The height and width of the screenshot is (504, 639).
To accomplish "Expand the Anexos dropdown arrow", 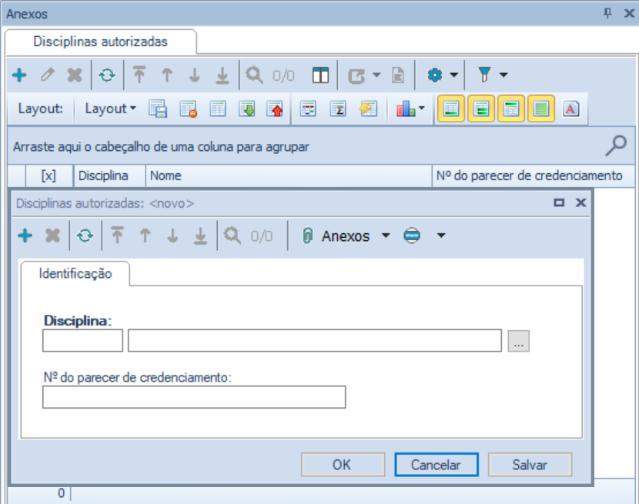I will coord(386,235).
